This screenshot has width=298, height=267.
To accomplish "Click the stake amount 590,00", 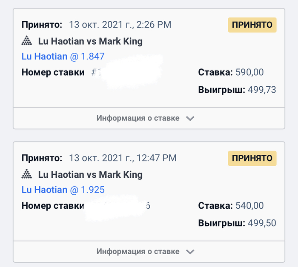I will coord(249,73).
